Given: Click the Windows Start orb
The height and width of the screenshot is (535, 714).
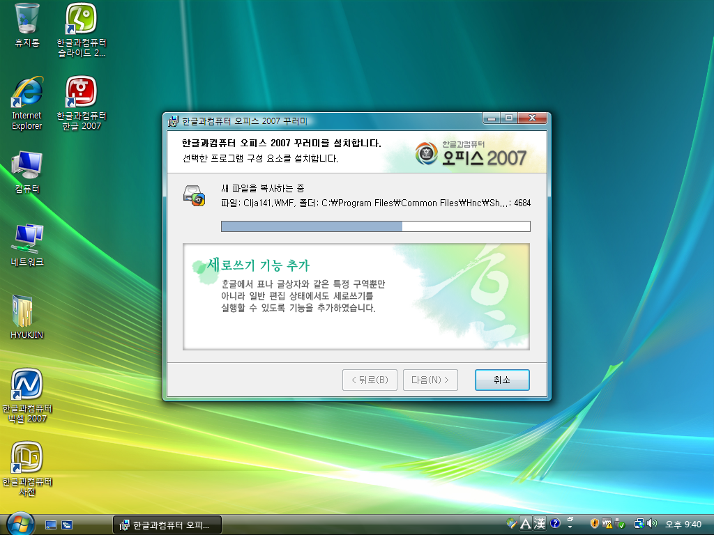Looking at the screenshot, I should click(20, 525).
